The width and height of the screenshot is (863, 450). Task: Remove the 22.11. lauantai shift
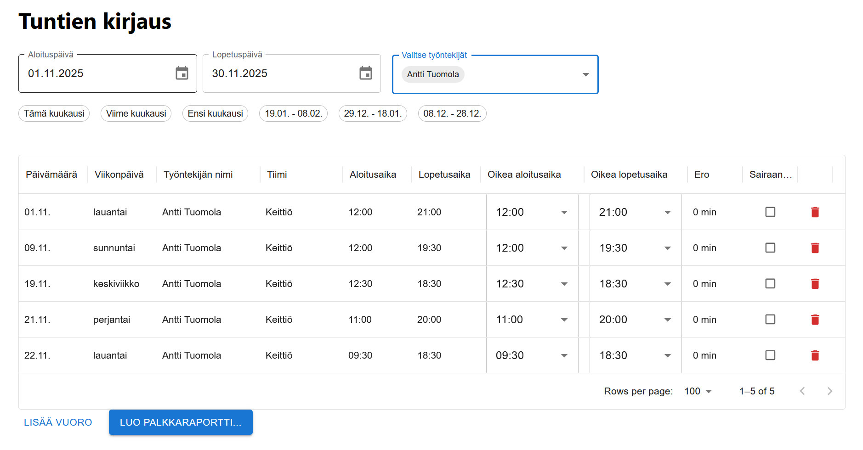[x=815, y=355]
